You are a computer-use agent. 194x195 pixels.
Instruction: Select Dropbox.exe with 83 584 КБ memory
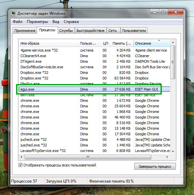94,78
